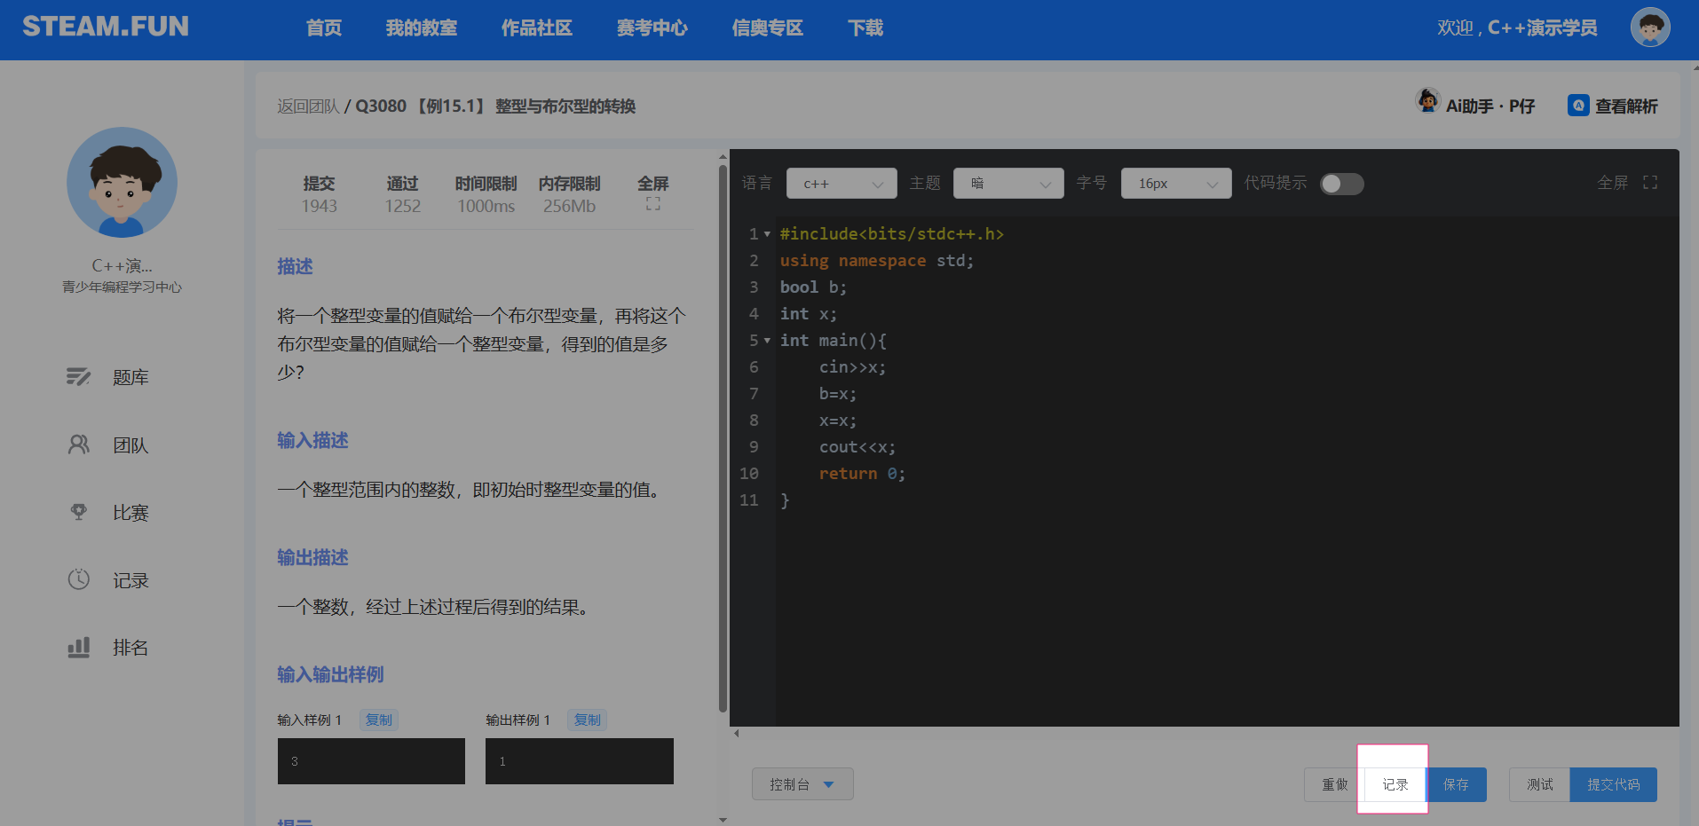Click the editor 全屏 fullscreen icon
The width and height of the screenshot is (1699, 826).
tap(1649, 183)
